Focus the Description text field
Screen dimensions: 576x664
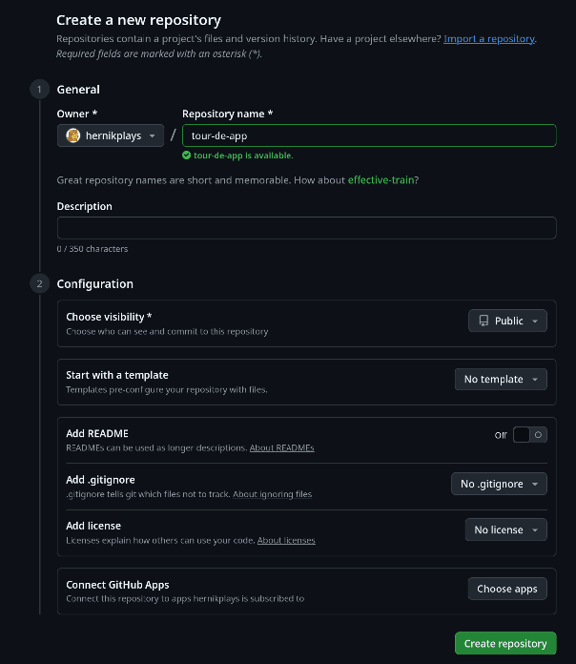click(306, 228)
